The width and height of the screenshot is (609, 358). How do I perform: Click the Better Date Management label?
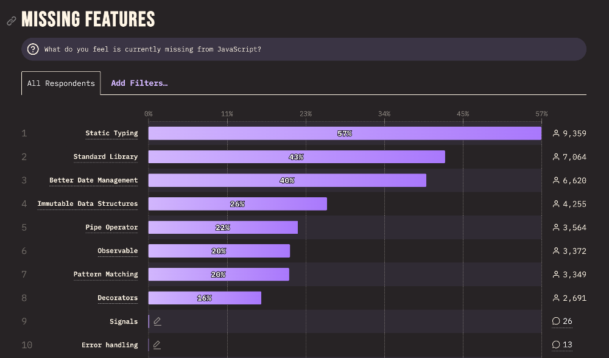click(93, 180)
